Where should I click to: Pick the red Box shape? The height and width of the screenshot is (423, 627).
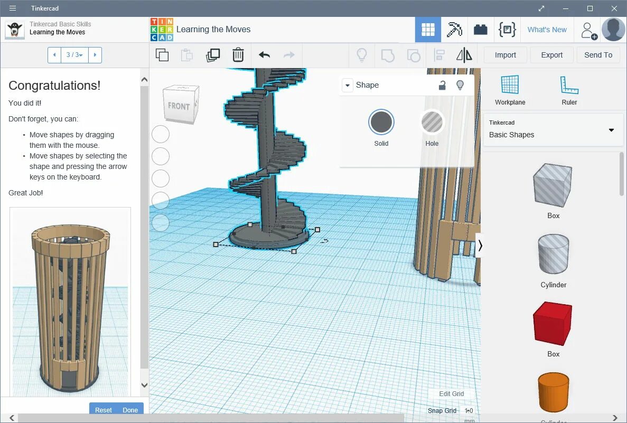553,323
